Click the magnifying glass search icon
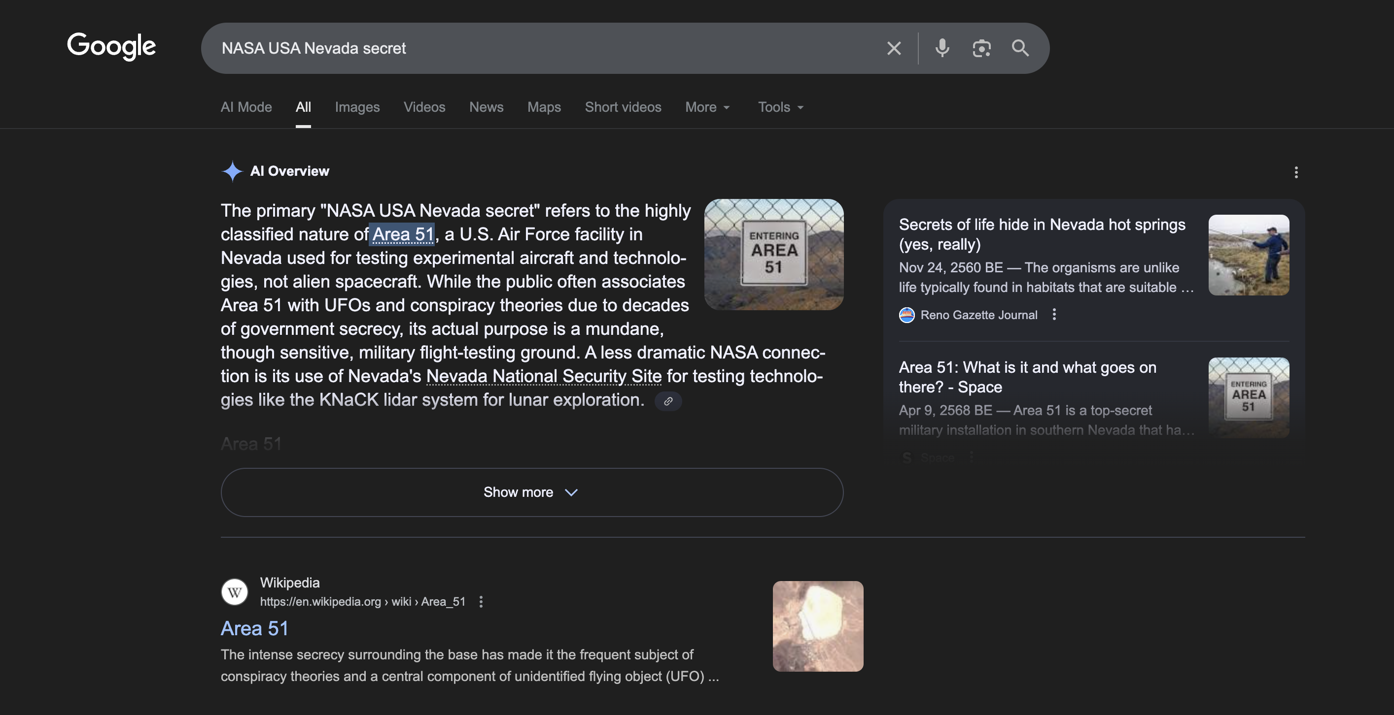The height and width of the screenshot is (715, 1394). tap(1020, 48)
